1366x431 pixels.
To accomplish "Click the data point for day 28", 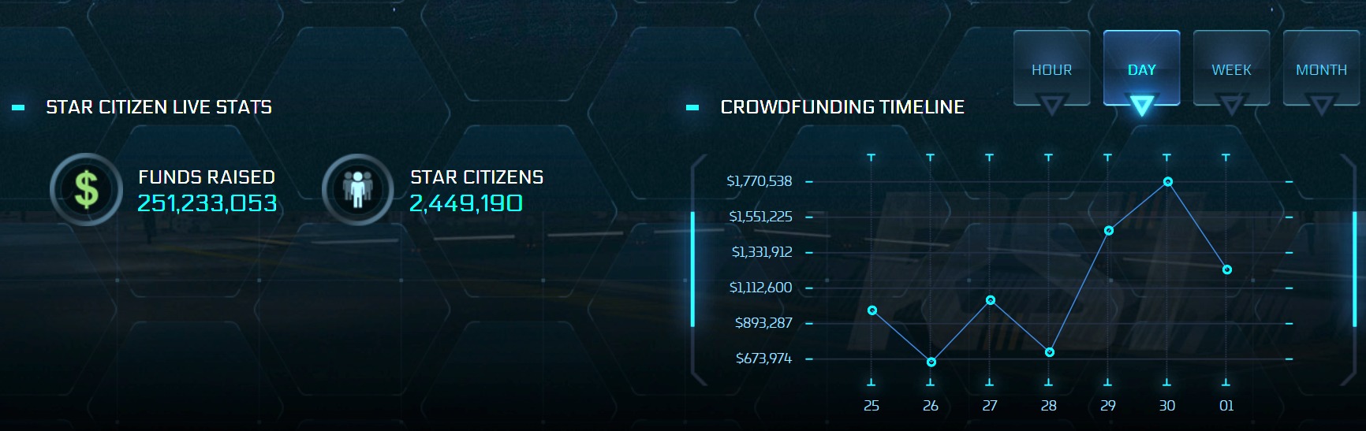I will tap(1050, 352).
